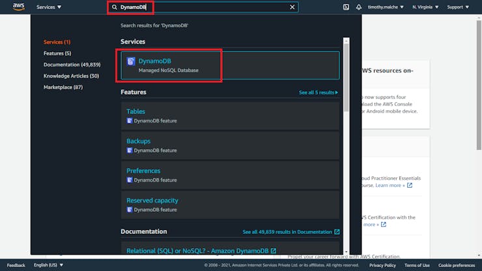Expand the timothy.malche account menu
This screenshot has width=482, height=271.
coord(386,7)
